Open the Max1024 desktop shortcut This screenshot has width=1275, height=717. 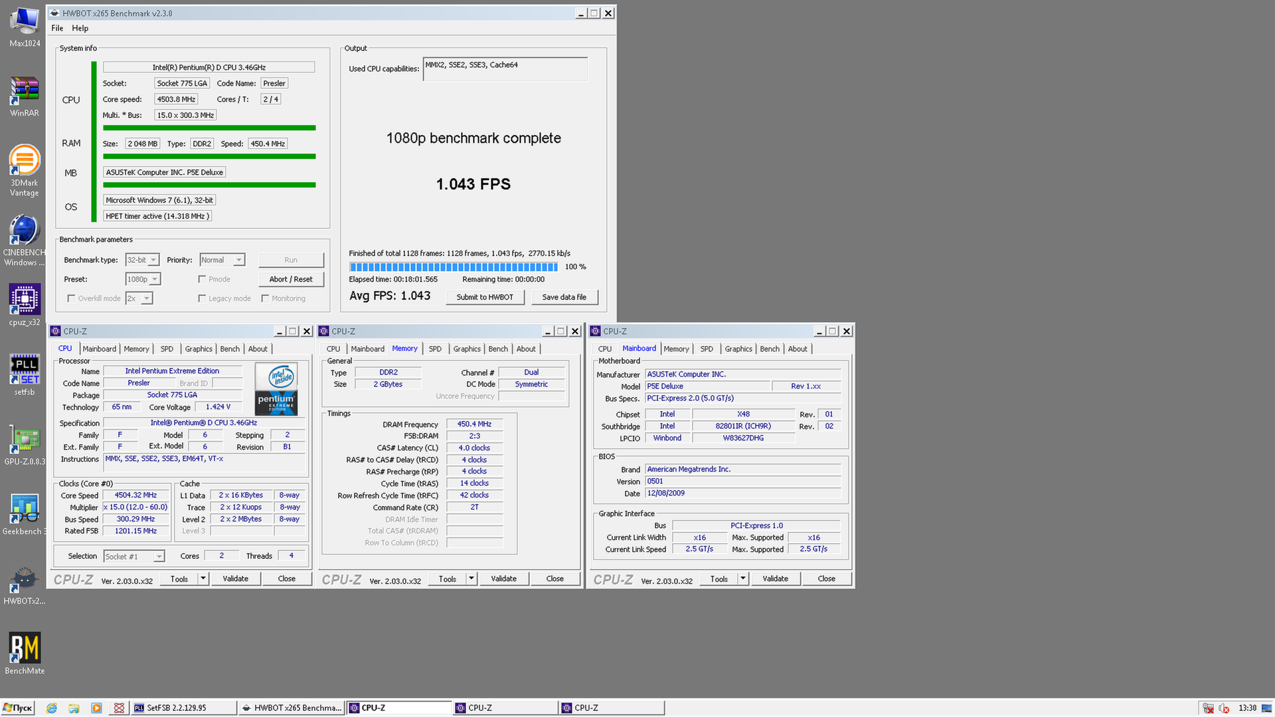(25, 27)
